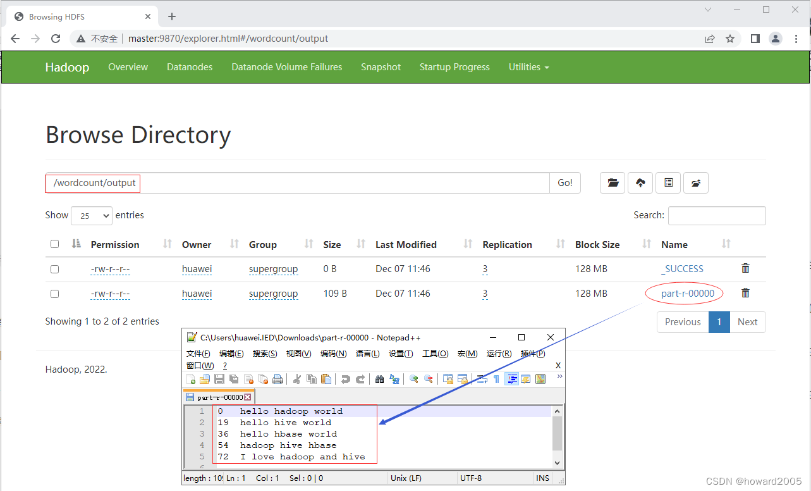Open the part-r-00000 file link
The height and width of the screenshot is (491, 811).
tap(688, 294)
